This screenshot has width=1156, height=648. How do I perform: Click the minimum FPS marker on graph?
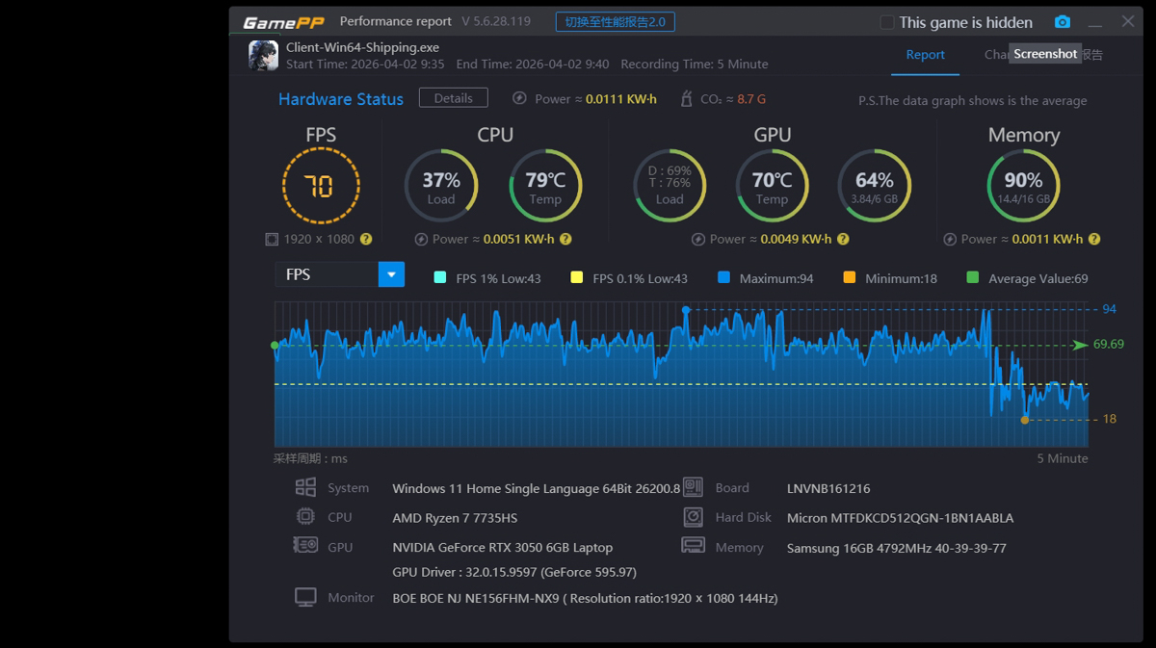[x=1025, y=420]
